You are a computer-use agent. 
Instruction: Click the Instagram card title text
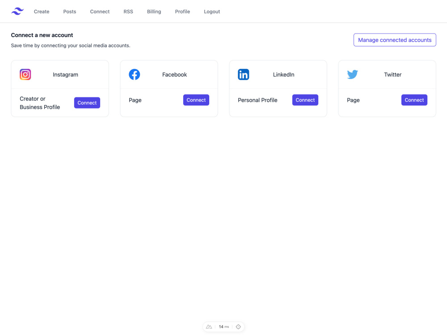65,75
